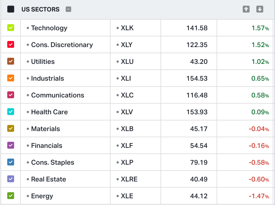Select the XLK ticker symbol
275x205 pixels.
pyautogui.click(x=127, y=28)
